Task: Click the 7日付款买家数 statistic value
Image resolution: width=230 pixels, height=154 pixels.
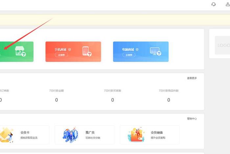Action: (x=113, y=100)
